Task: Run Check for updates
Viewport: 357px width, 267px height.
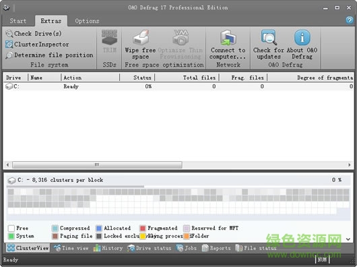Action: (x=269, y=44)
